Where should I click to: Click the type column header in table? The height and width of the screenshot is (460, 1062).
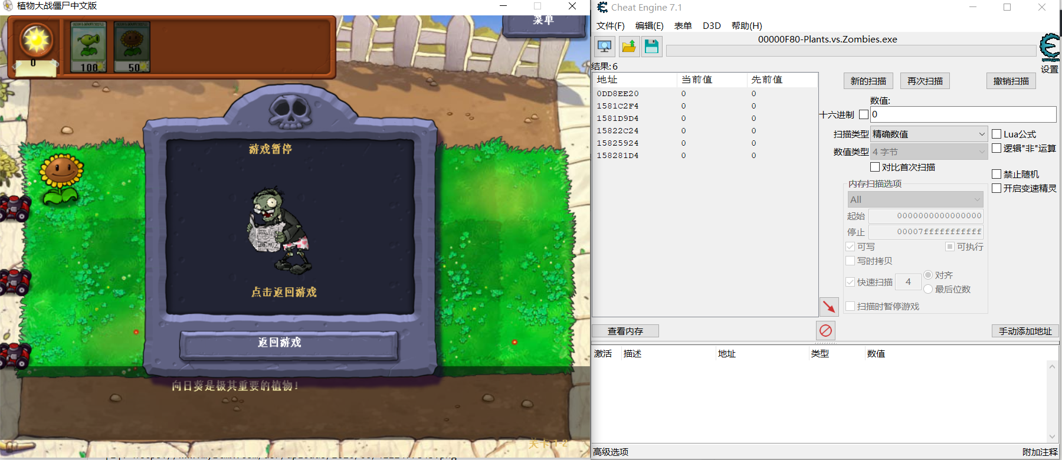pyautogui.click(x=836, y=353)
